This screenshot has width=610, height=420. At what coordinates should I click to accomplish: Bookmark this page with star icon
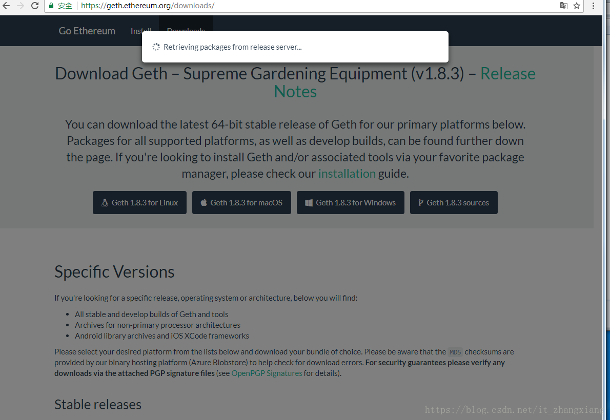tap(577, 6)
